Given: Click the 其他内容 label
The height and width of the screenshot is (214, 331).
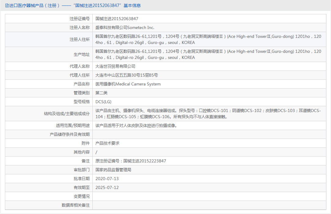Looking at the screenshot, I should tap(81, 152).
